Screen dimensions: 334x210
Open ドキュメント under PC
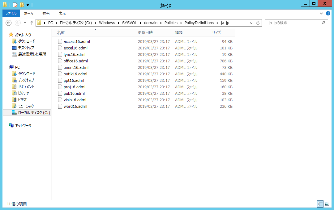coord(26,86)
